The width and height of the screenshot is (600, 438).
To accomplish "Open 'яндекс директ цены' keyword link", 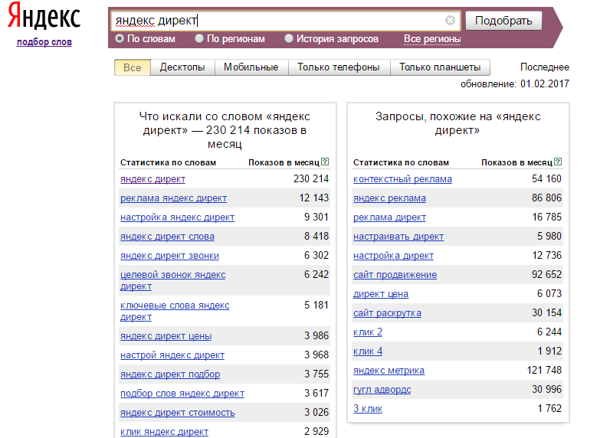I will point(166,336).
